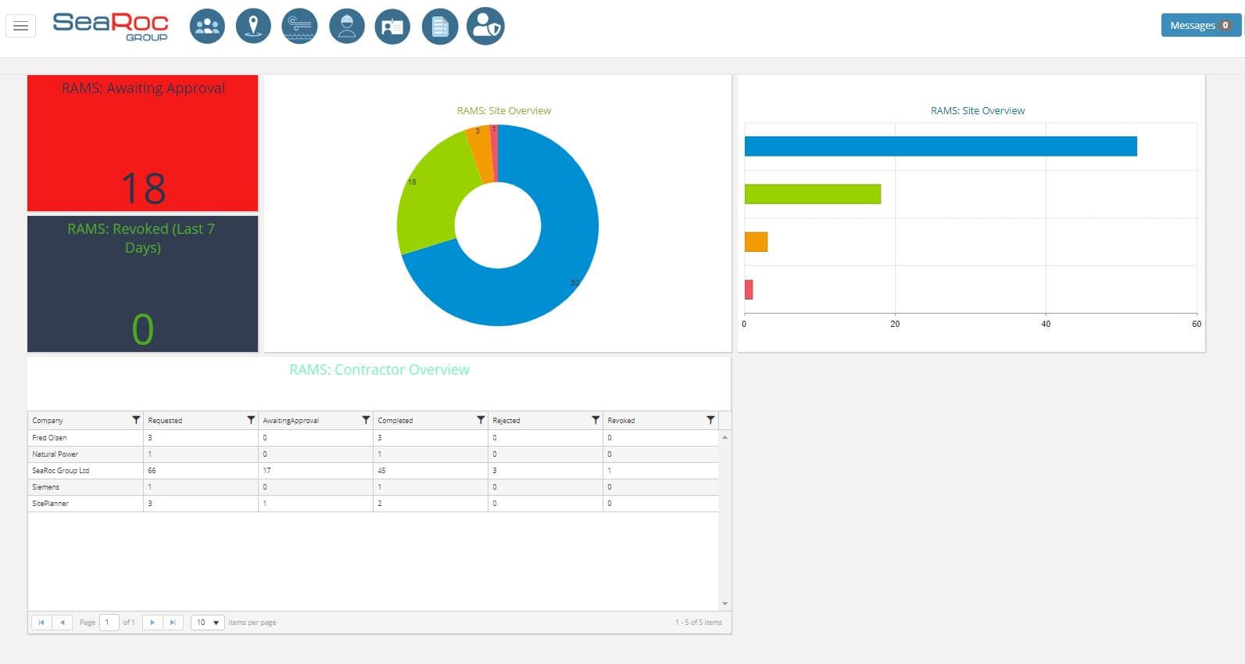Screen dimensions: 1245x664
Task: Go to the next page in pager
Action: coord(152,623)
